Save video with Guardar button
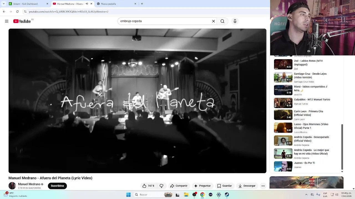Screen dimensions: 355x199 pyautogui.click(x=224, y=186)
